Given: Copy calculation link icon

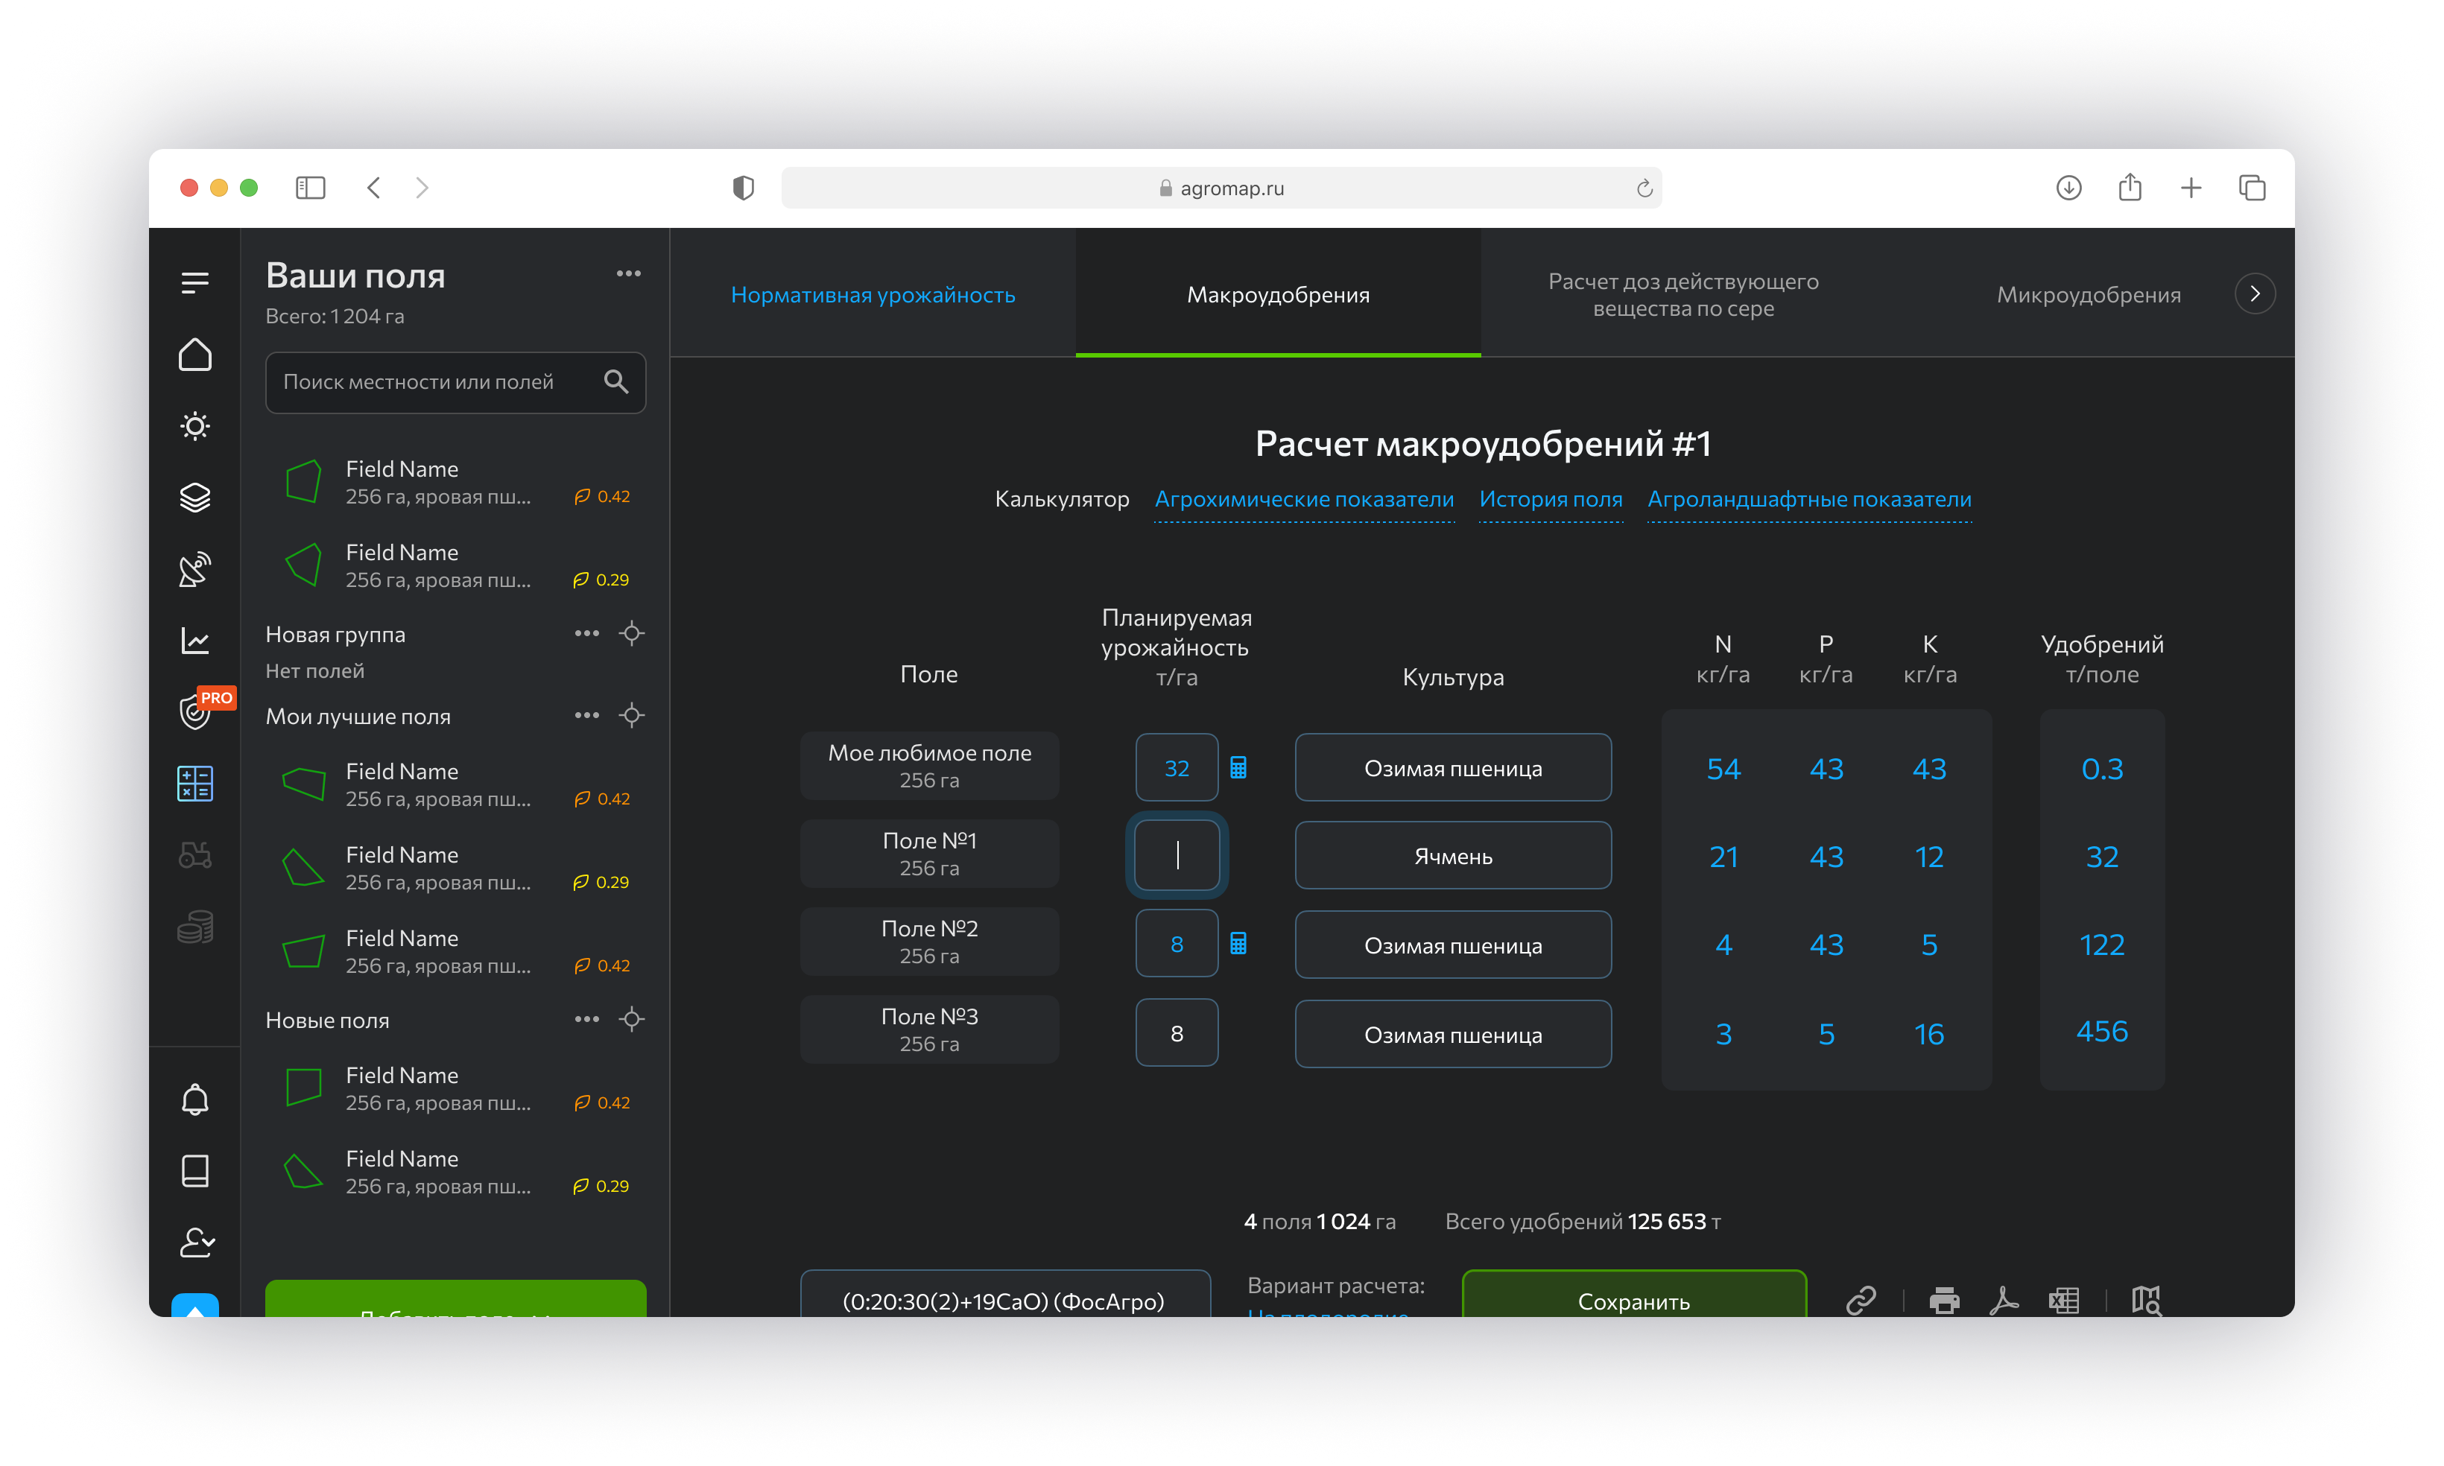Looking at the screenshot, I should (x=1861, y=1300).
